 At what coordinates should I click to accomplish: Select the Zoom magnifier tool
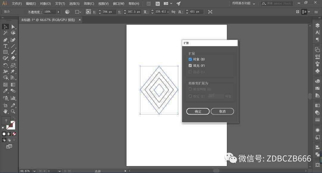13,111
